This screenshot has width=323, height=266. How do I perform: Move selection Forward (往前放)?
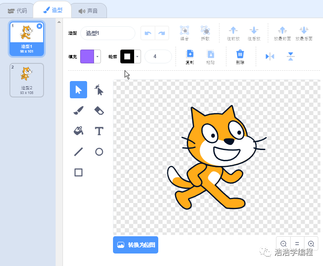coord(233,33)
